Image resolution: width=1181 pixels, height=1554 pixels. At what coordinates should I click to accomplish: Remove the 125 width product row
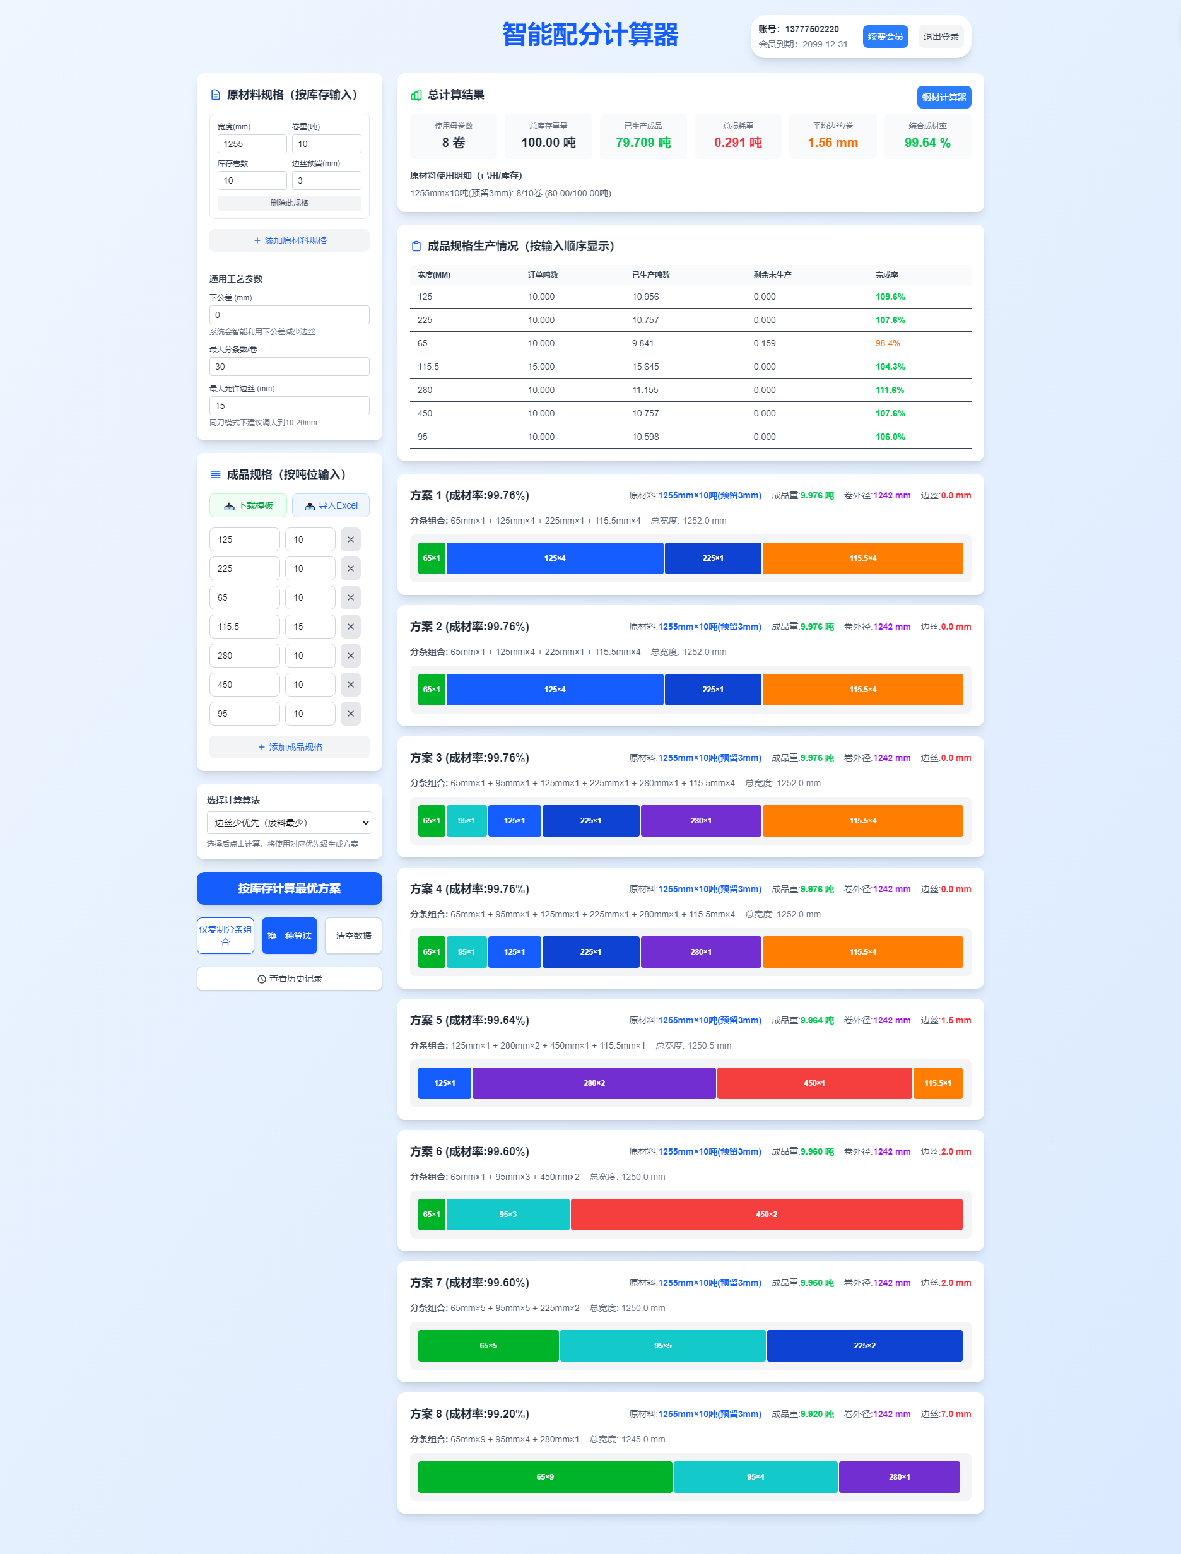[x=350, y=540]
